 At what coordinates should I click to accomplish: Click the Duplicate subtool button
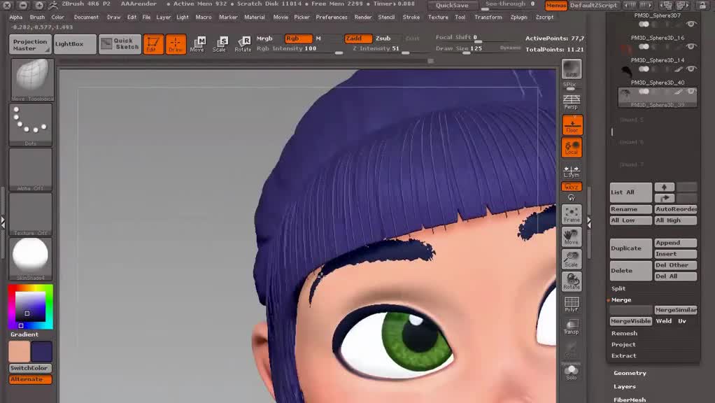(x=630, y=248)
